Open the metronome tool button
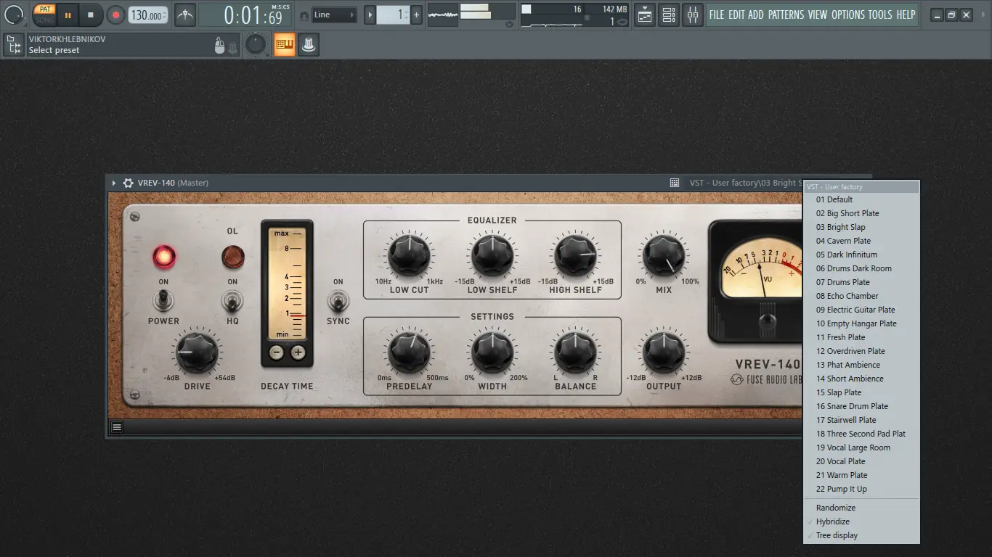992x557 pixels. tap(186, 15)
